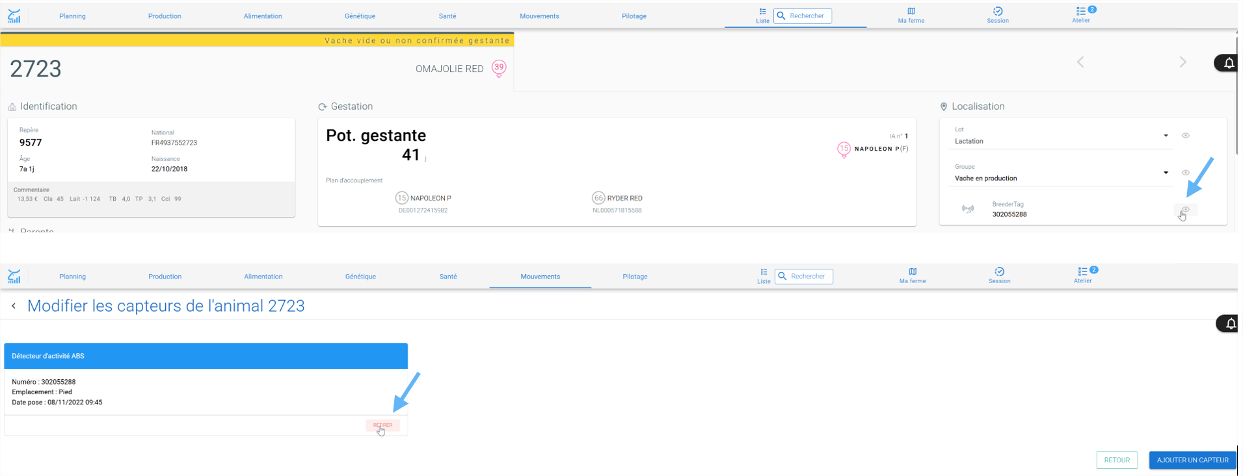Open Planning menu above the animal sheet

click(x=72, y=16)
